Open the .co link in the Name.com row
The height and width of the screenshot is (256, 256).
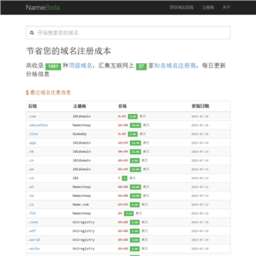[x=31, y=205]
